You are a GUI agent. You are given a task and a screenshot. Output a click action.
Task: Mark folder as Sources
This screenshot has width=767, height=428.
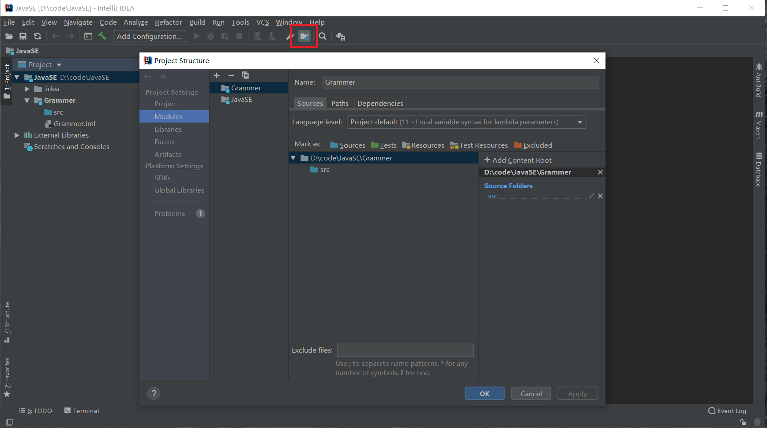(348, 145)
